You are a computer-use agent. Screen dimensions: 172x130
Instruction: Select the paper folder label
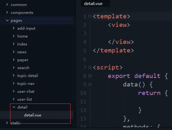(x=23, y=60)
